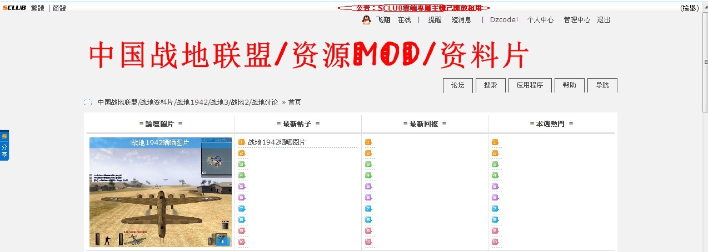This screenshot has height=252, width=708.
Task: Click the 首页 breadcrumb text
Action: coord(295,102)
